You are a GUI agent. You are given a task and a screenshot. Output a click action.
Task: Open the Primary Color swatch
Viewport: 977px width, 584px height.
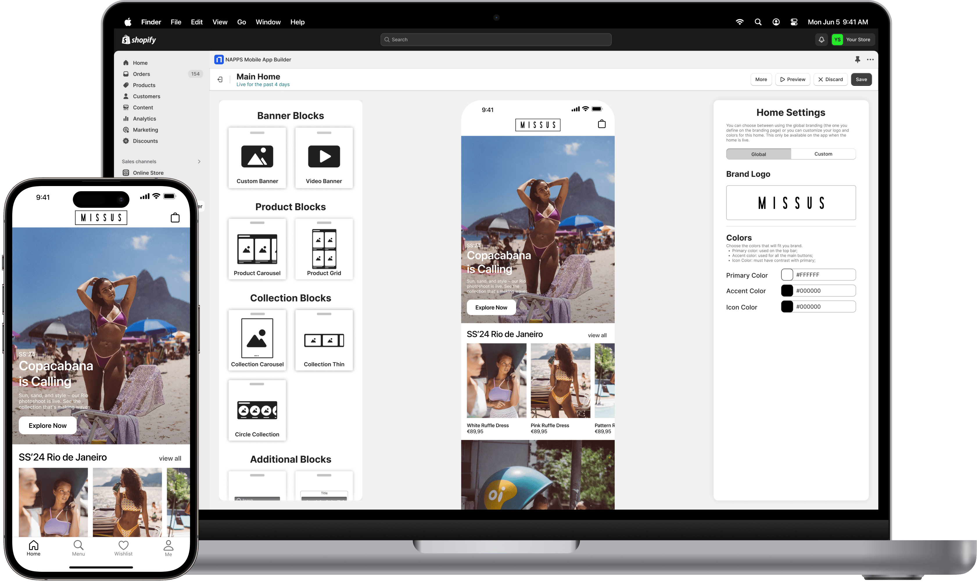787,275
